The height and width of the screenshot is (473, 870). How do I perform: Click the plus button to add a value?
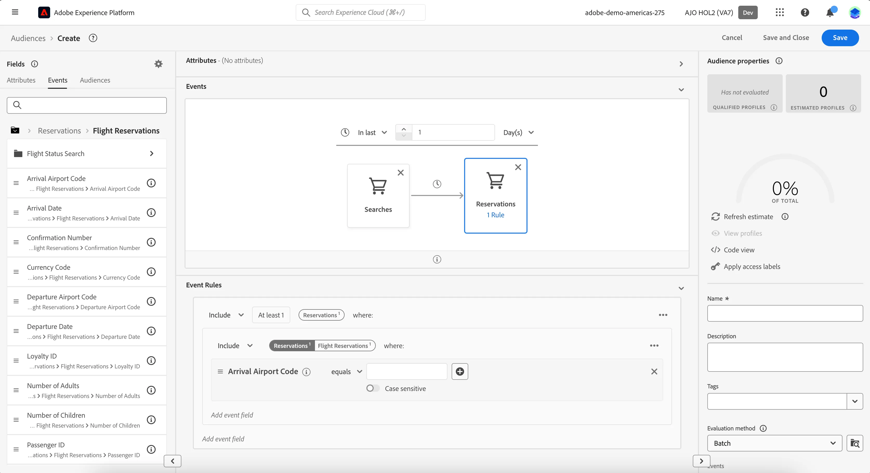(460, 371)
